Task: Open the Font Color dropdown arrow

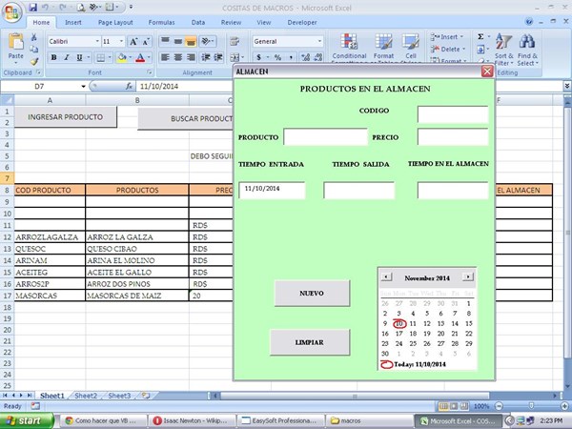Action: [x=149, y=57]
